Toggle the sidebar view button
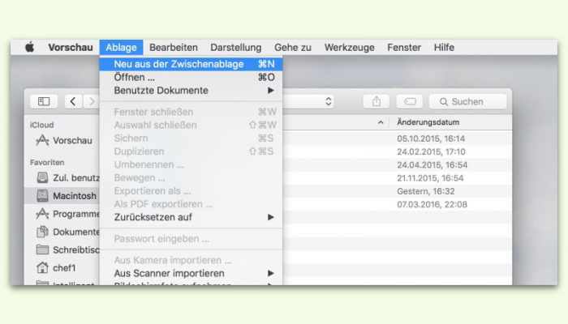 click(x=44, y=101)
